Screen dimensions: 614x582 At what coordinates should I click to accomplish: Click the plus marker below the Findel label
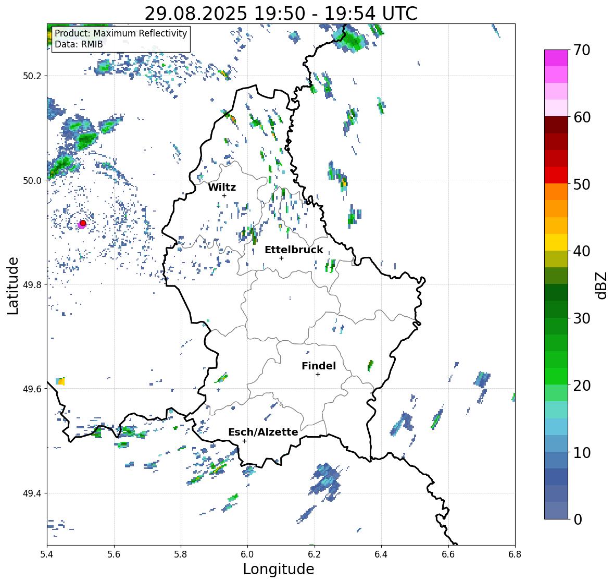coord(318,375)
